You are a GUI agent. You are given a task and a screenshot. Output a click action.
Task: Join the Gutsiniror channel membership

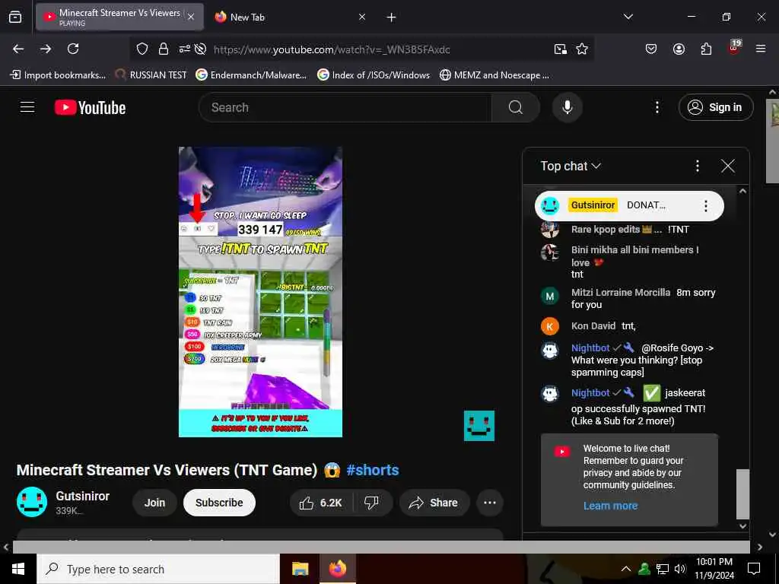tap(154, 503)
